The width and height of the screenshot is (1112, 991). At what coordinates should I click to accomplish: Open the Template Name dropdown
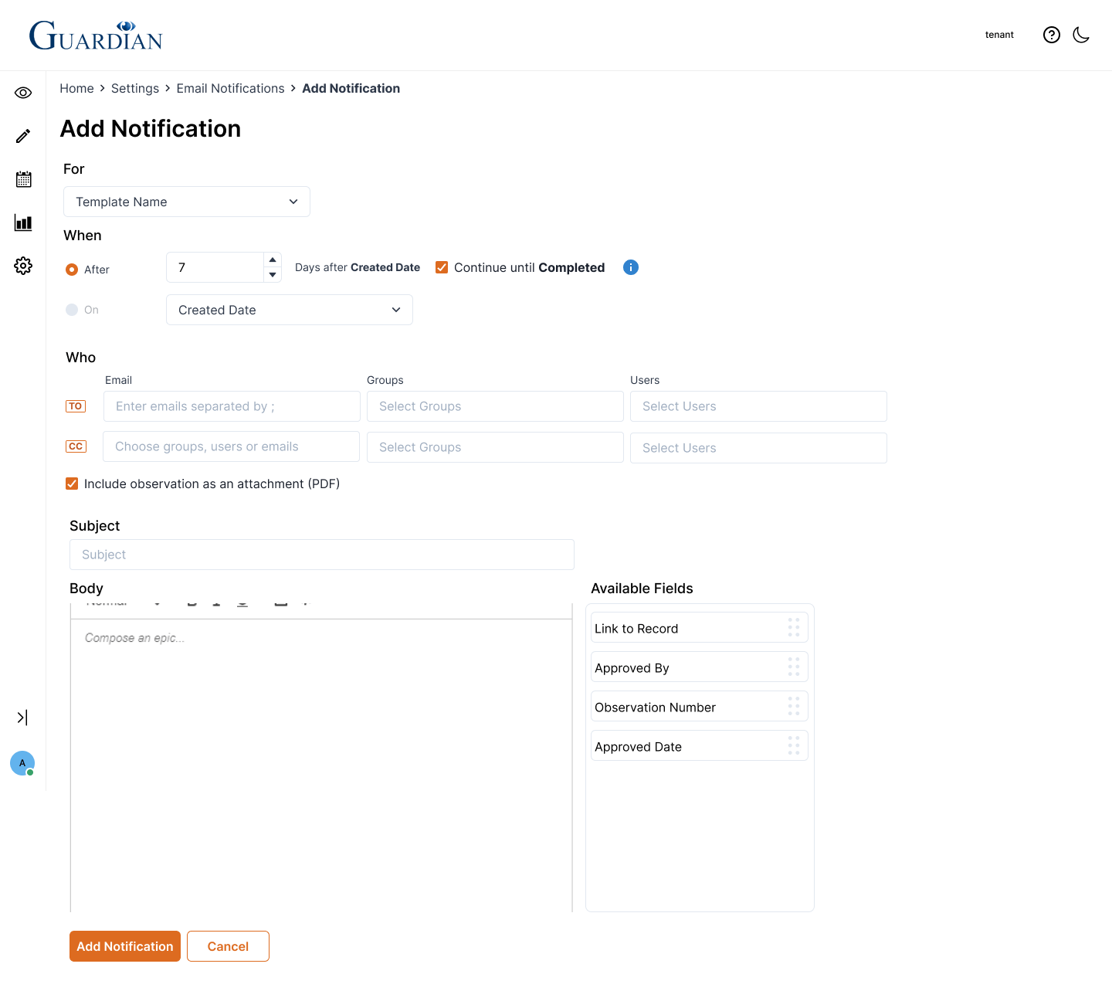(186, 202)
